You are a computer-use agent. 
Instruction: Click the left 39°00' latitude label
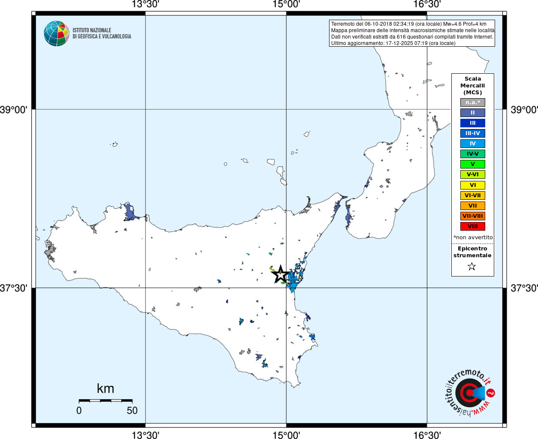coord(14,110)
